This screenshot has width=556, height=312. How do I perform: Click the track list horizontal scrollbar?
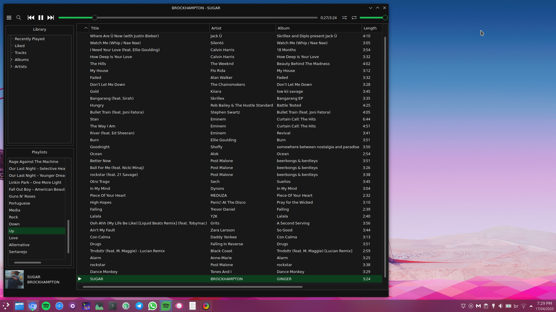click(x=193, y=287)
